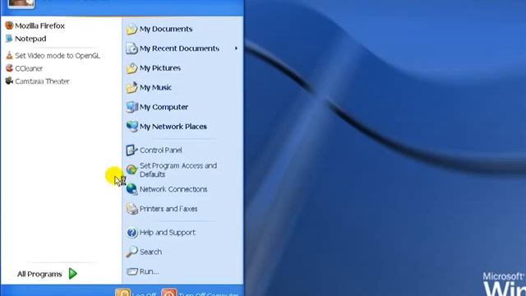Click the Run icon
The height and width of the screenshot is (296, 526).
131,271
